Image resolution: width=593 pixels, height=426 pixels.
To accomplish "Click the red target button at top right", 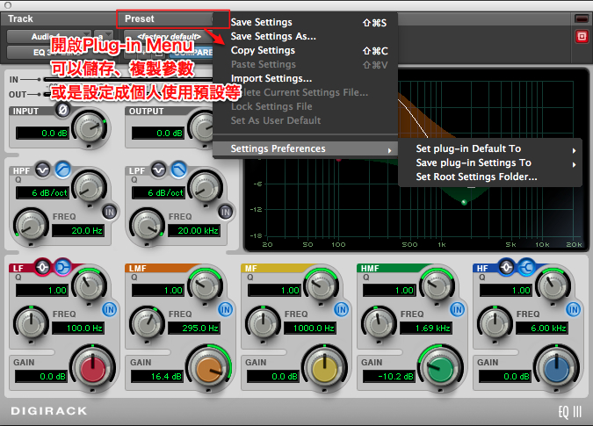I will (x=582, y=37).
